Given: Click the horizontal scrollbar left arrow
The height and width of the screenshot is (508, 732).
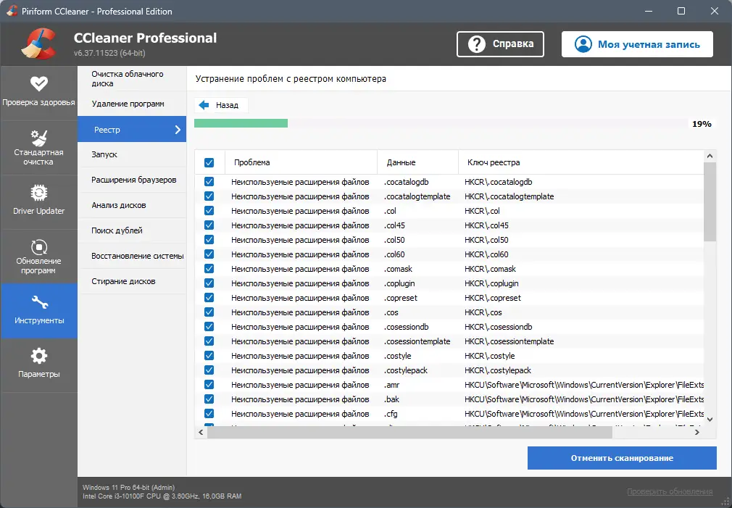Looking at the screenshot, I should (201, 433).
